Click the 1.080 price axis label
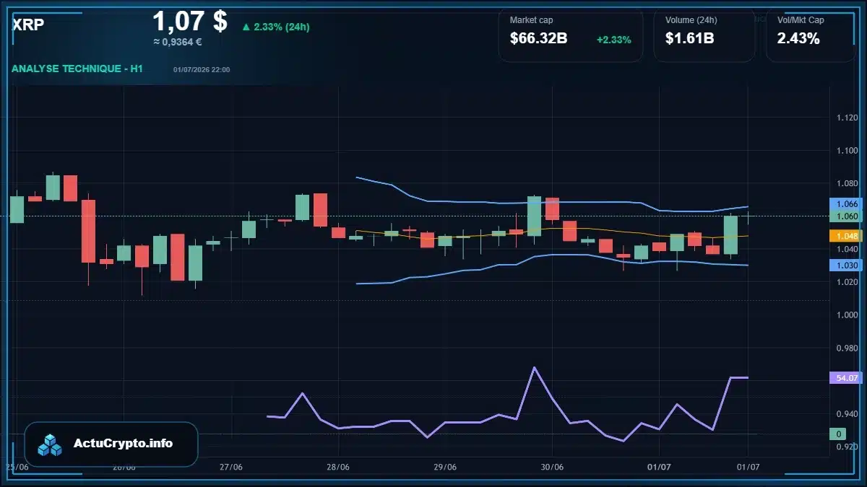Screen dimensions: 867x487 tap(847, 183)
